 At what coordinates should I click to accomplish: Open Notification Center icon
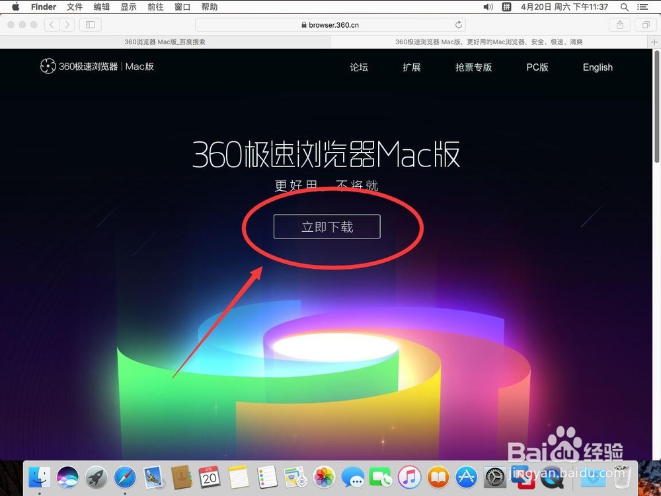pos(642,7)
